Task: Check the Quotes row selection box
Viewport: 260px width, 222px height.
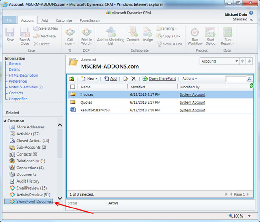Action: point(73,102)
